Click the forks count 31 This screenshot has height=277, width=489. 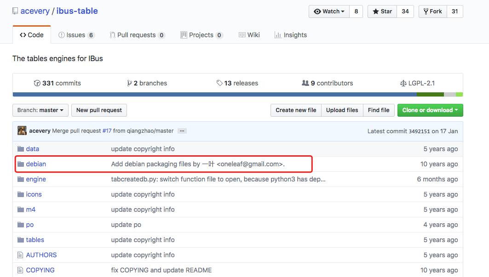click(455, 11)
